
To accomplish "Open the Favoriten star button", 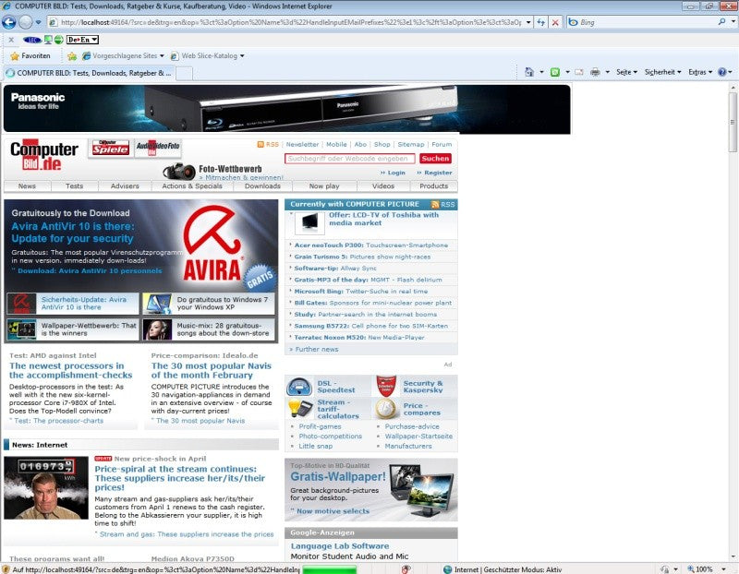I will [30, 55].
